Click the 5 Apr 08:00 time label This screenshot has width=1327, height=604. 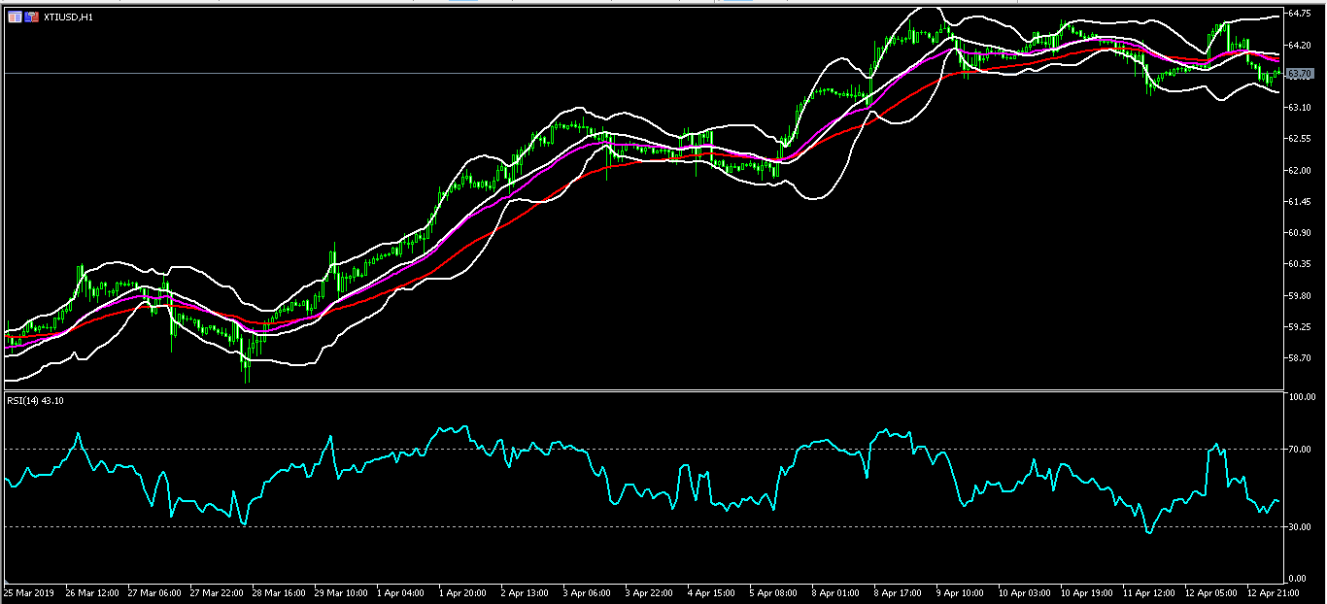pos(773,591)
